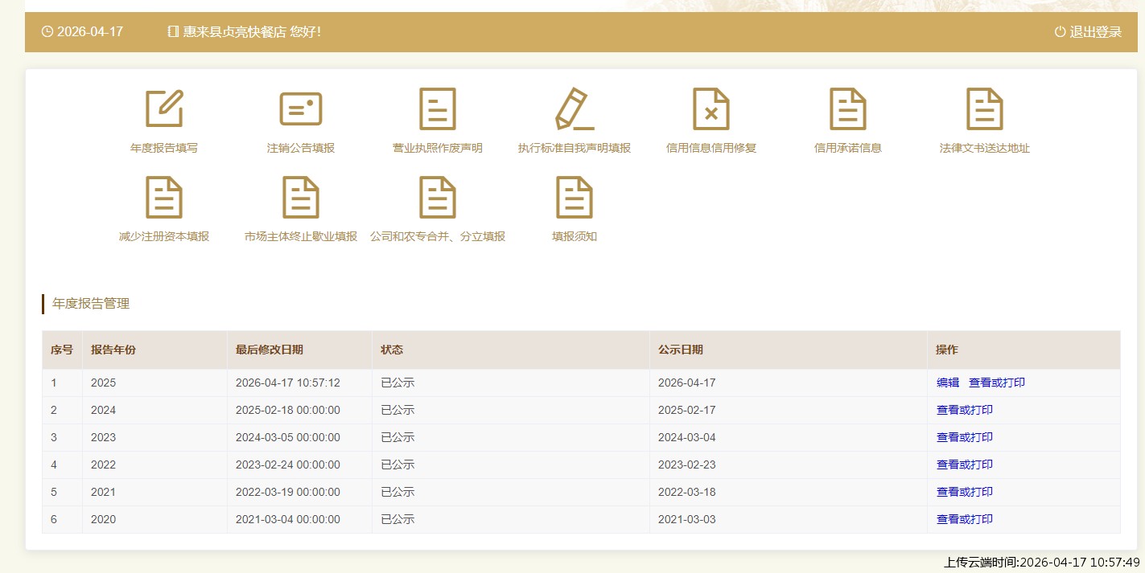This screenshot has height=573, width=1145.
Task: Click 查看或打印 for 2025 report
Action: click(x=997, y=383)
